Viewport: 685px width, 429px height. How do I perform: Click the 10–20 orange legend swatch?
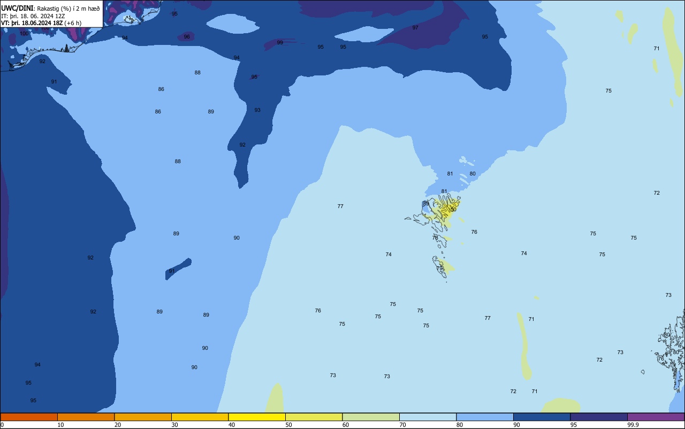[x=86, y=417]
